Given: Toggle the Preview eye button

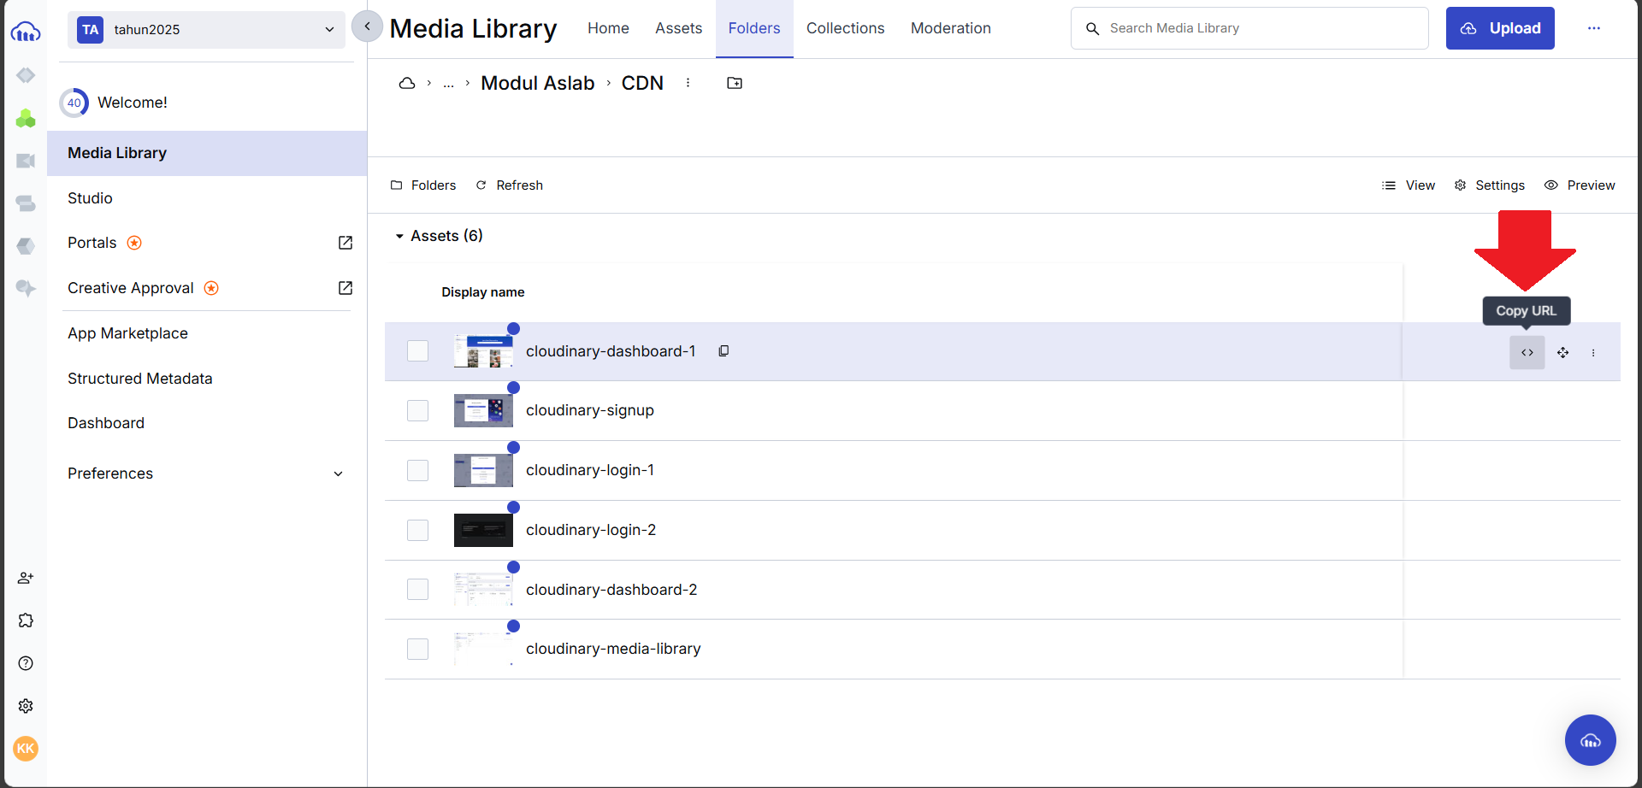Looking at the screenshot, I should coord(1580,185).
